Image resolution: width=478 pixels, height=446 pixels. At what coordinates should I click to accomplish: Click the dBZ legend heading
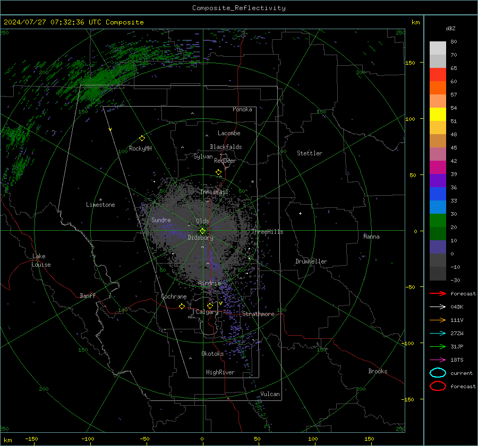tap(450, 29)
